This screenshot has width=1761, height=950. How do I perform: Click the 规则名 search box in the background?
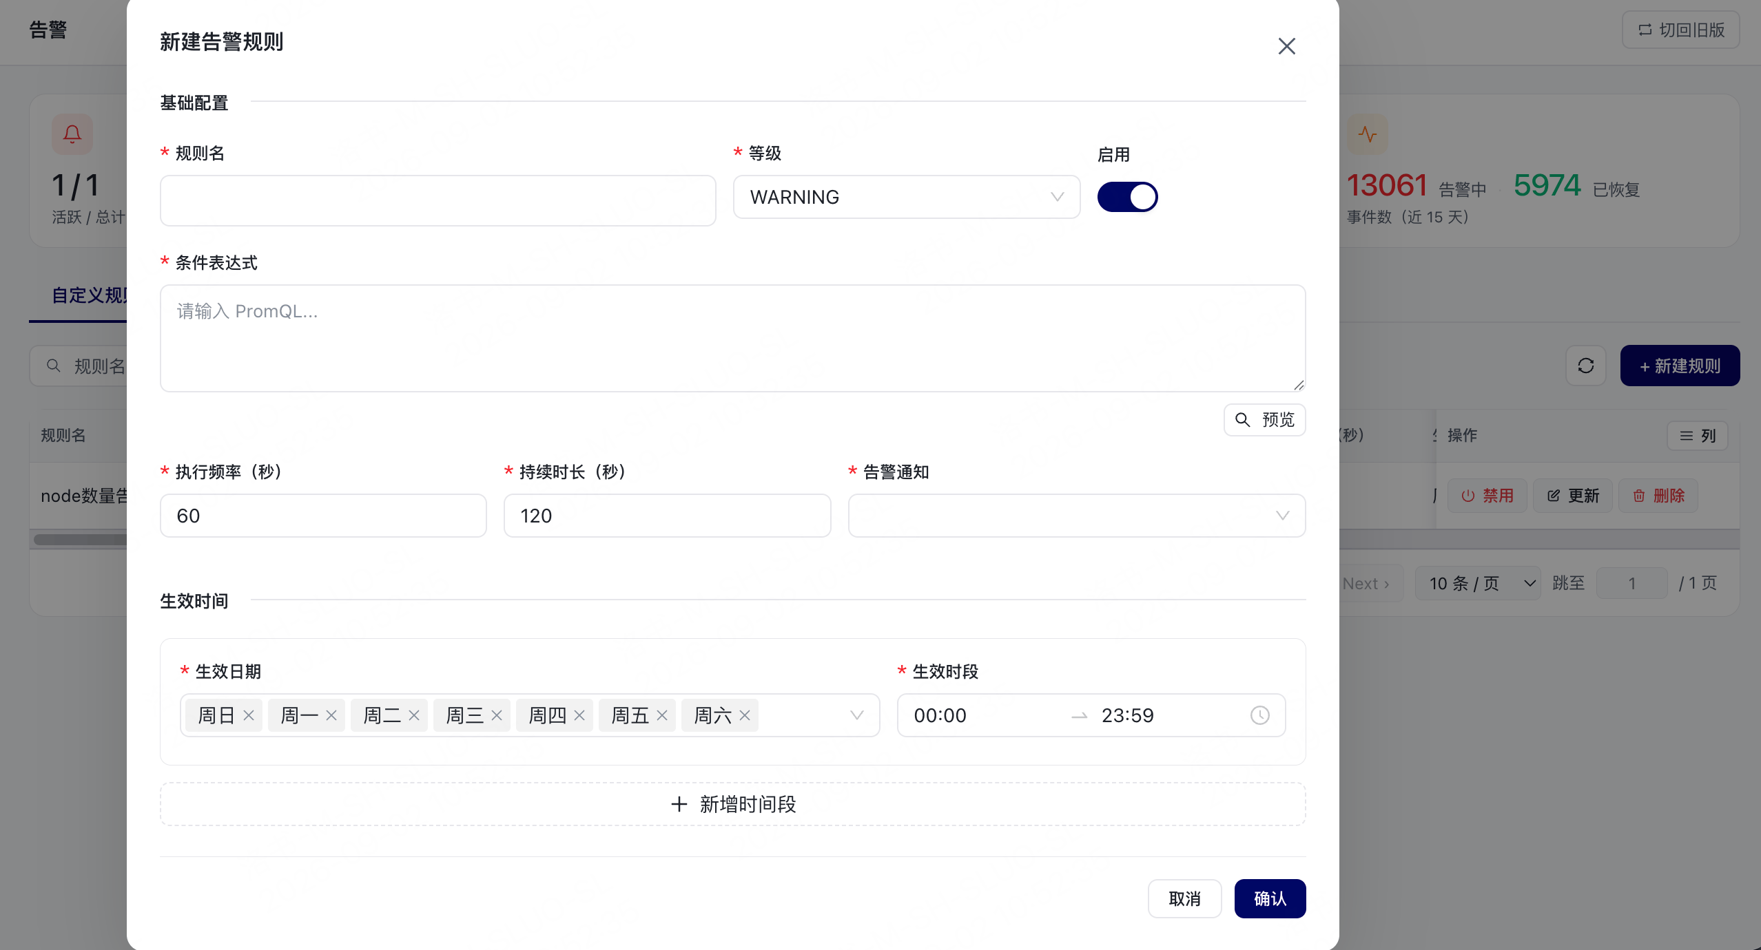[x=79, y=366]
